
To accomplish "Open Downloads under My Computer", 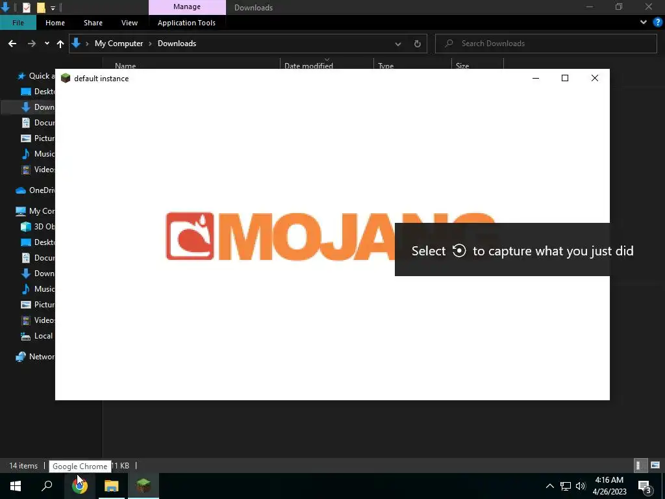I will [38, 274].
